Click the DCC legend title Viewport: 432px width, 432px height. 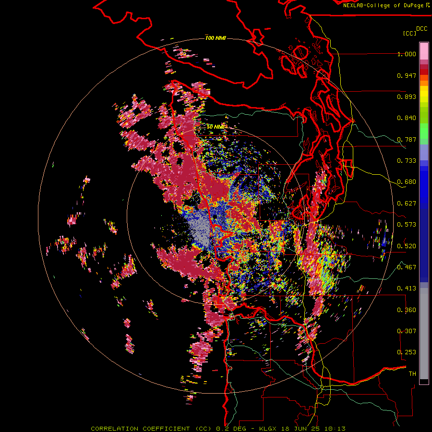point(422,29)
